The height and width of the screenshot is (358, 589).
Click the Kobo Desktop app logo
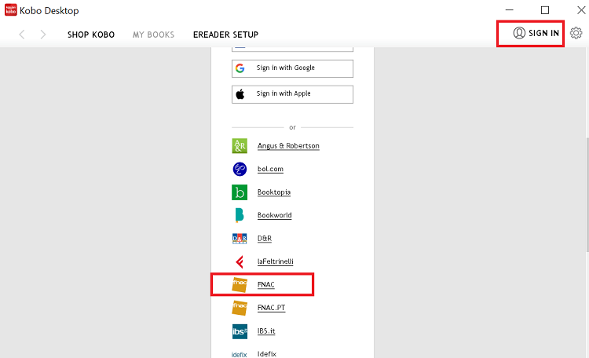(10, 10)
